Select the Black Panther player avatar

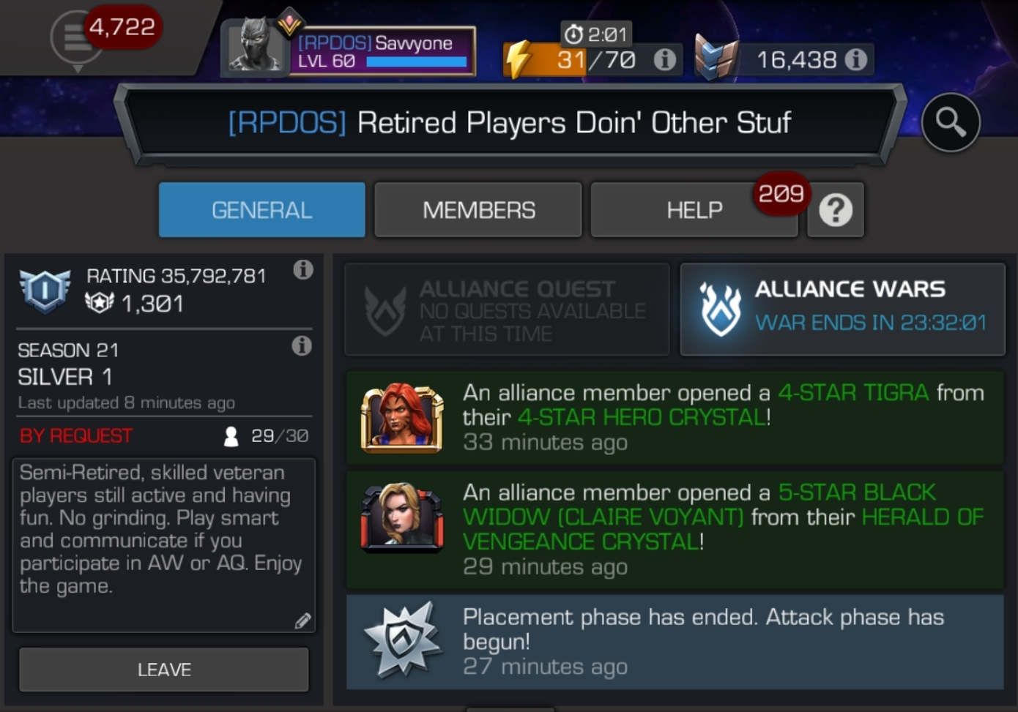point(255,45)
